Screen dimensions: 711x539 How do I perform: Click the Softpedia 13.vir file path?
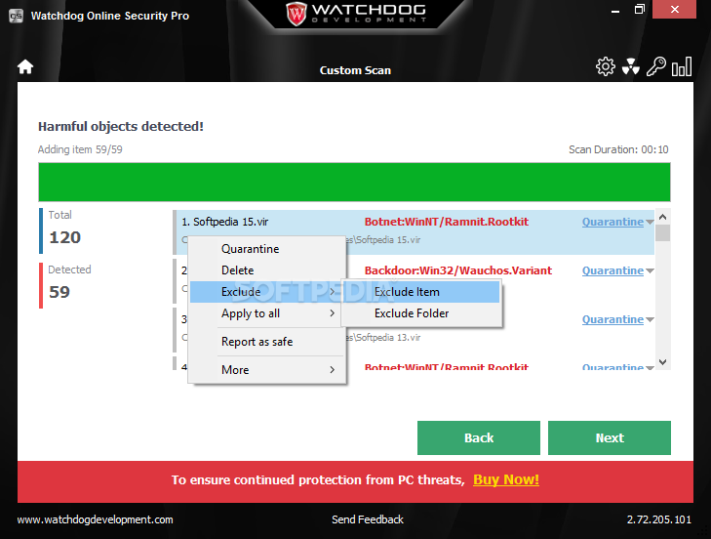click(383, 338)
